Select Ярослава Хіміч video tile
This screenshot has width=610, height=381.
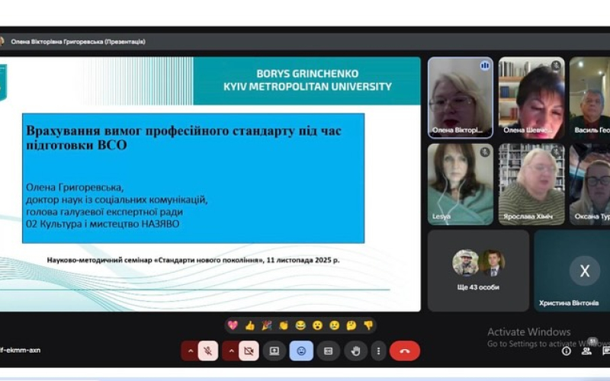(531, 184)
